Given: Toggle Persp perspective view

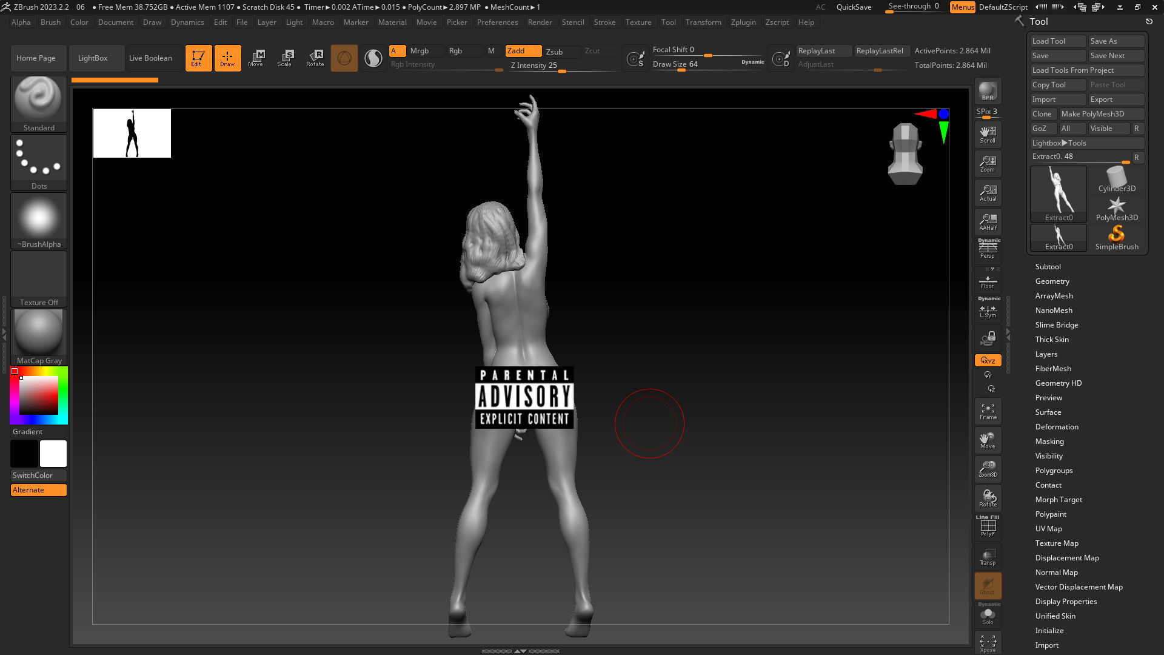Looking at the screenshot, I should (988, 249).
